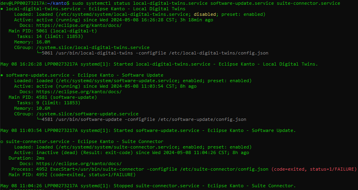Click heading 'Eclipse Kanto - Suite Connector'
This screenshot has width=358, height=190.
point(120,141)
